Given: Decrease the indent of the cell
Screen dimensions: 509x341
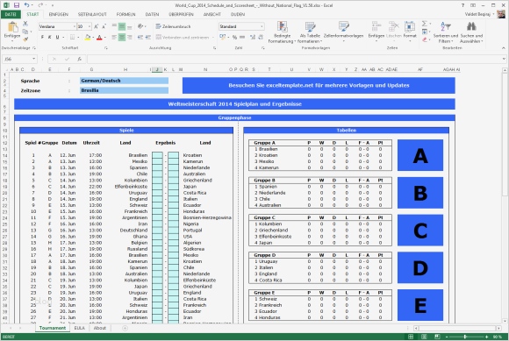Looking at the screenshot, I should click(x=140, y=38).
